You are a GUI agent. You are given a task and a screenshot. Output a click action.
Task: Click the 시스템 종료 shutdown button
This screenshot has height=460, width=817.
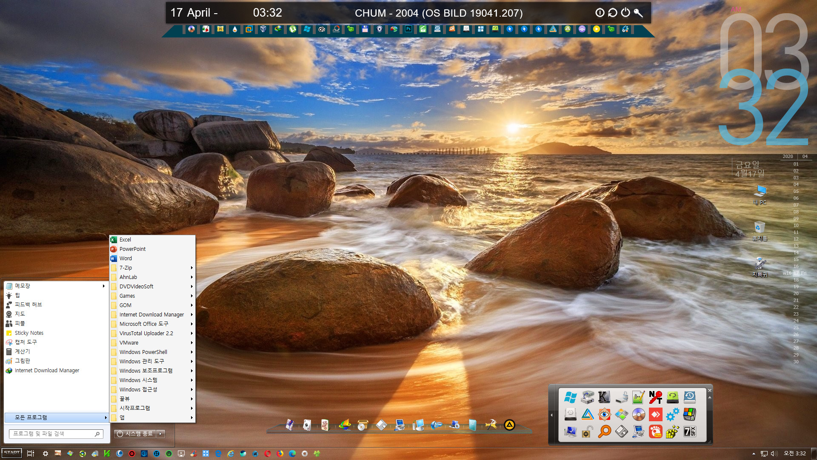(x=135, y=434)
